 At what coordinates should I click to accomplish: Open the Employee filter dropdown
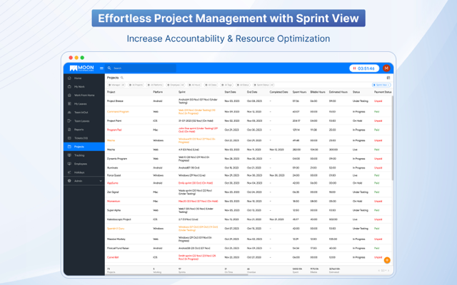176,85
